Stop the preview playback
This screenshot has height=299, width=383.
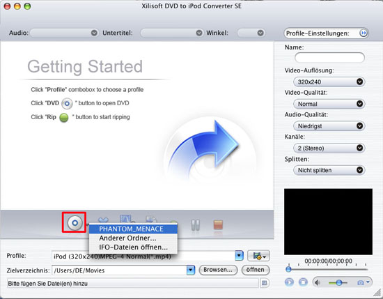[x=303, y=282]
